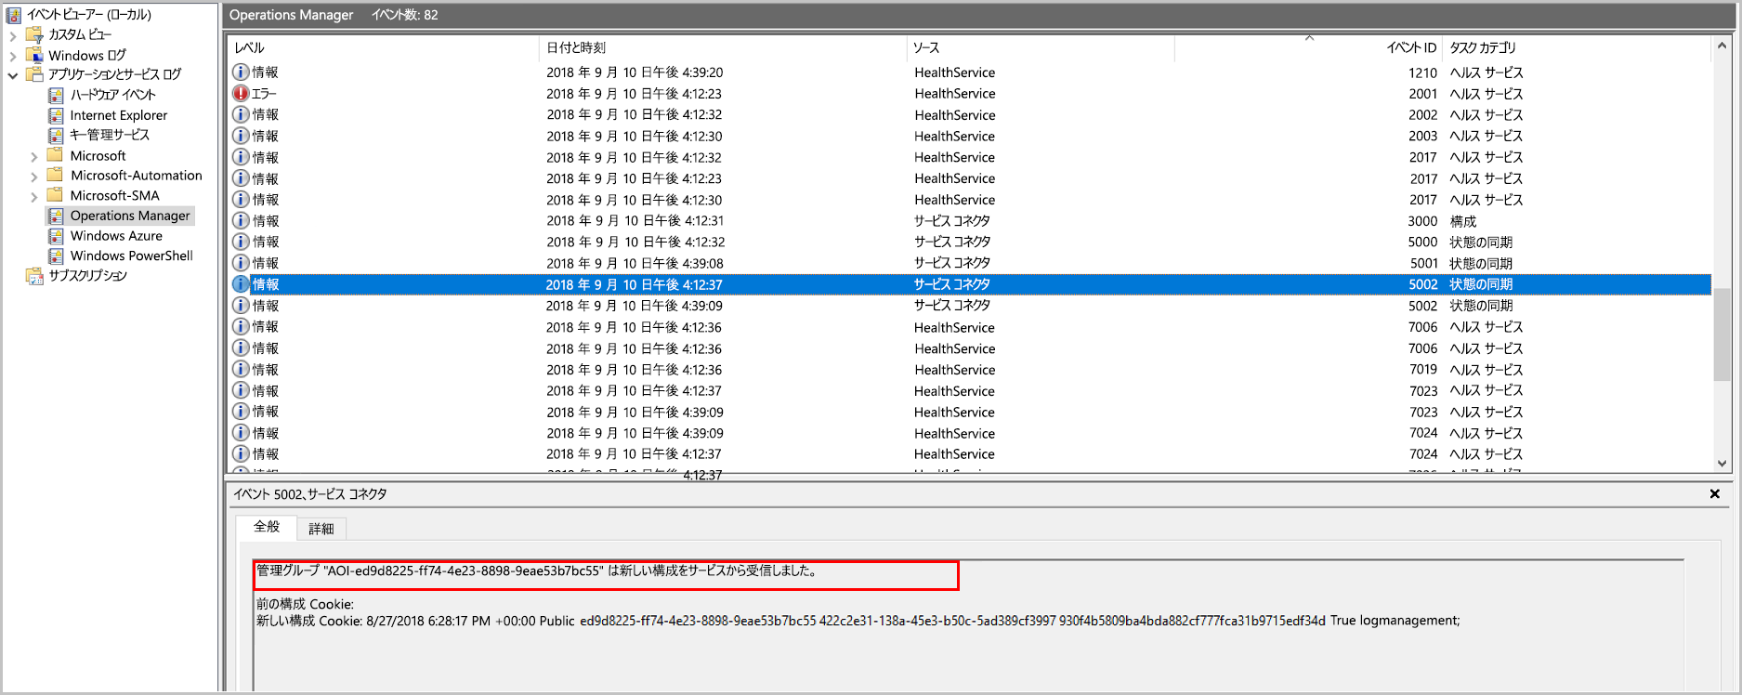Click the info icon of event 3000 row

[x=241, y=220]
